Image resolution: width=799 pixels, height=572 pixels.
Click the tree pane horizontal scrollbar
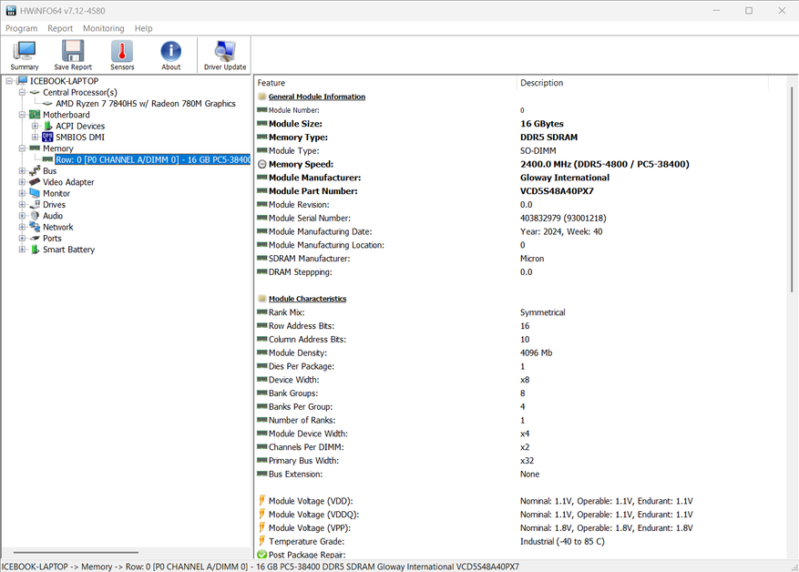click(x=76, y=552)
